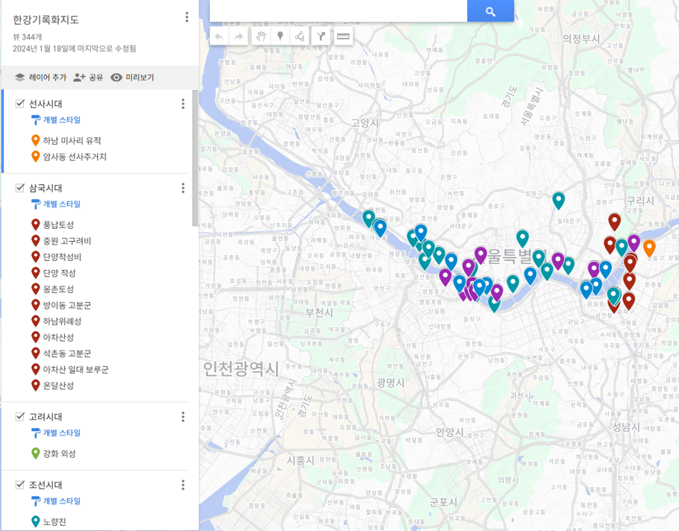
Task: Choose the draw line tool
Action: pos(300,36)
